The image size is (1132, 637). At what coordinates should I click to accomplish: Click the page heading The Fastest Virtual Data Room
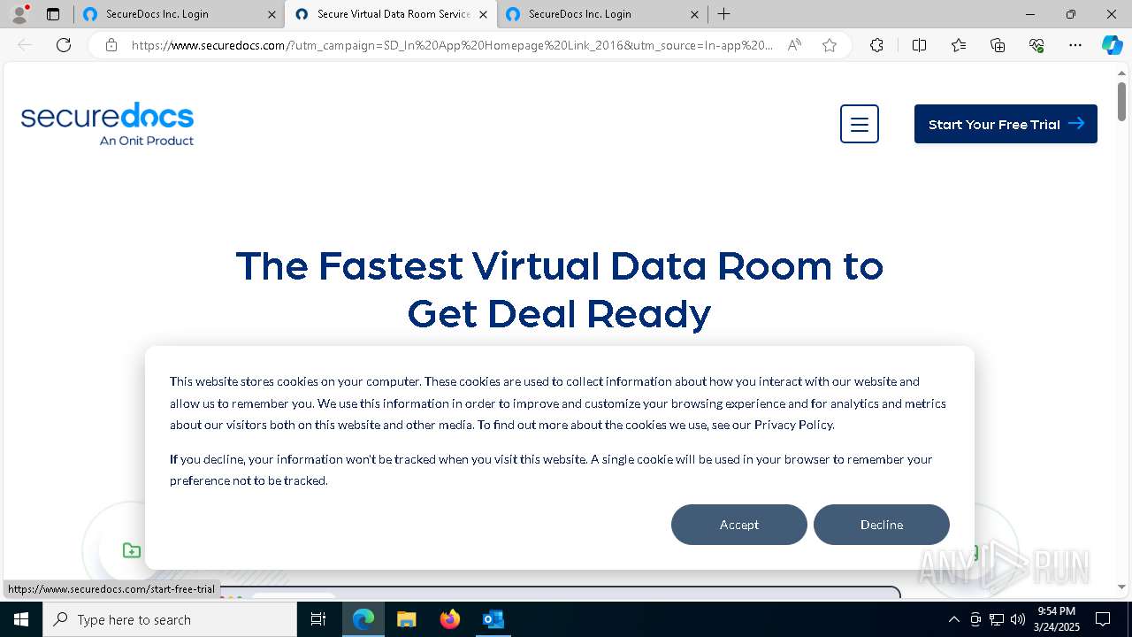point(559,289)
